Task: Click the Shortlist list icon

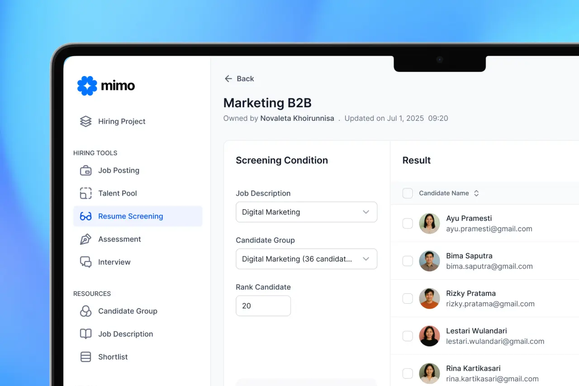Action: pyautogui.click(x=85, y=357)
